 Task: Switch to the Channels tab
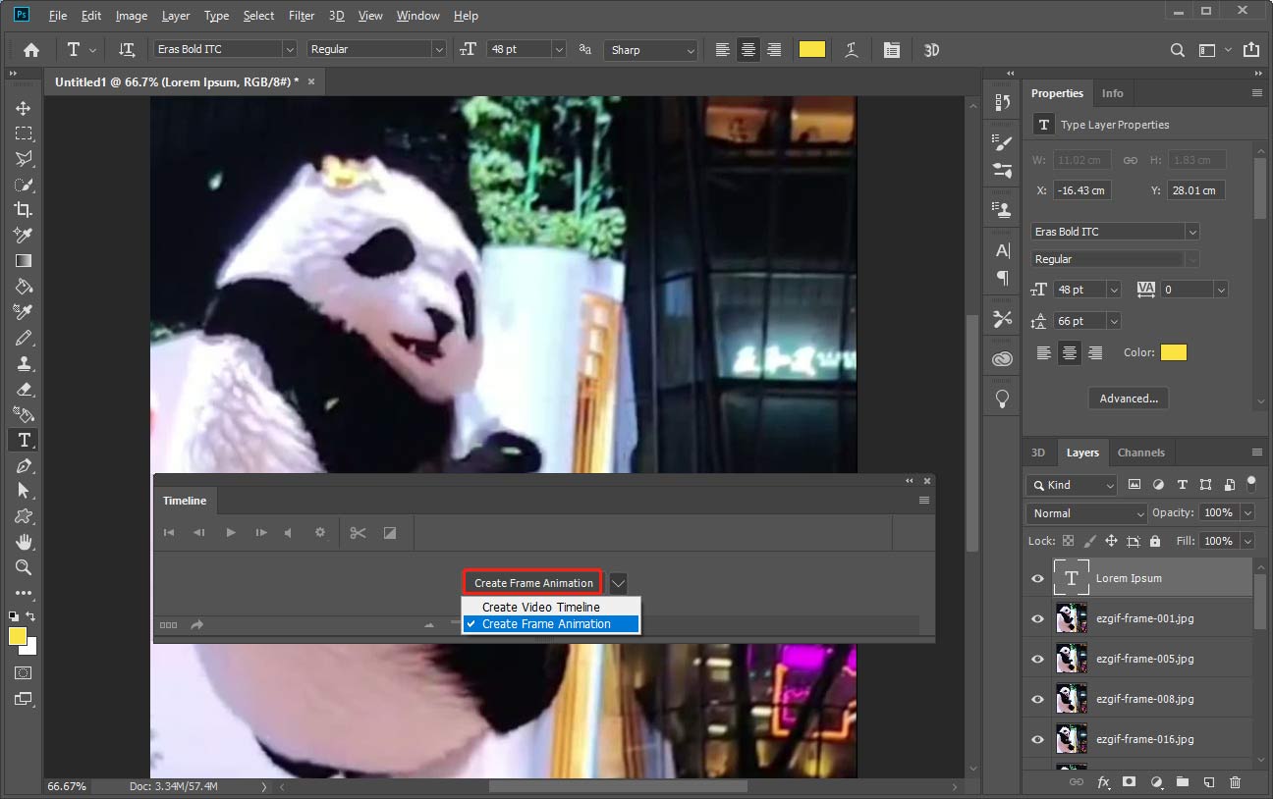pos(1140,453)
